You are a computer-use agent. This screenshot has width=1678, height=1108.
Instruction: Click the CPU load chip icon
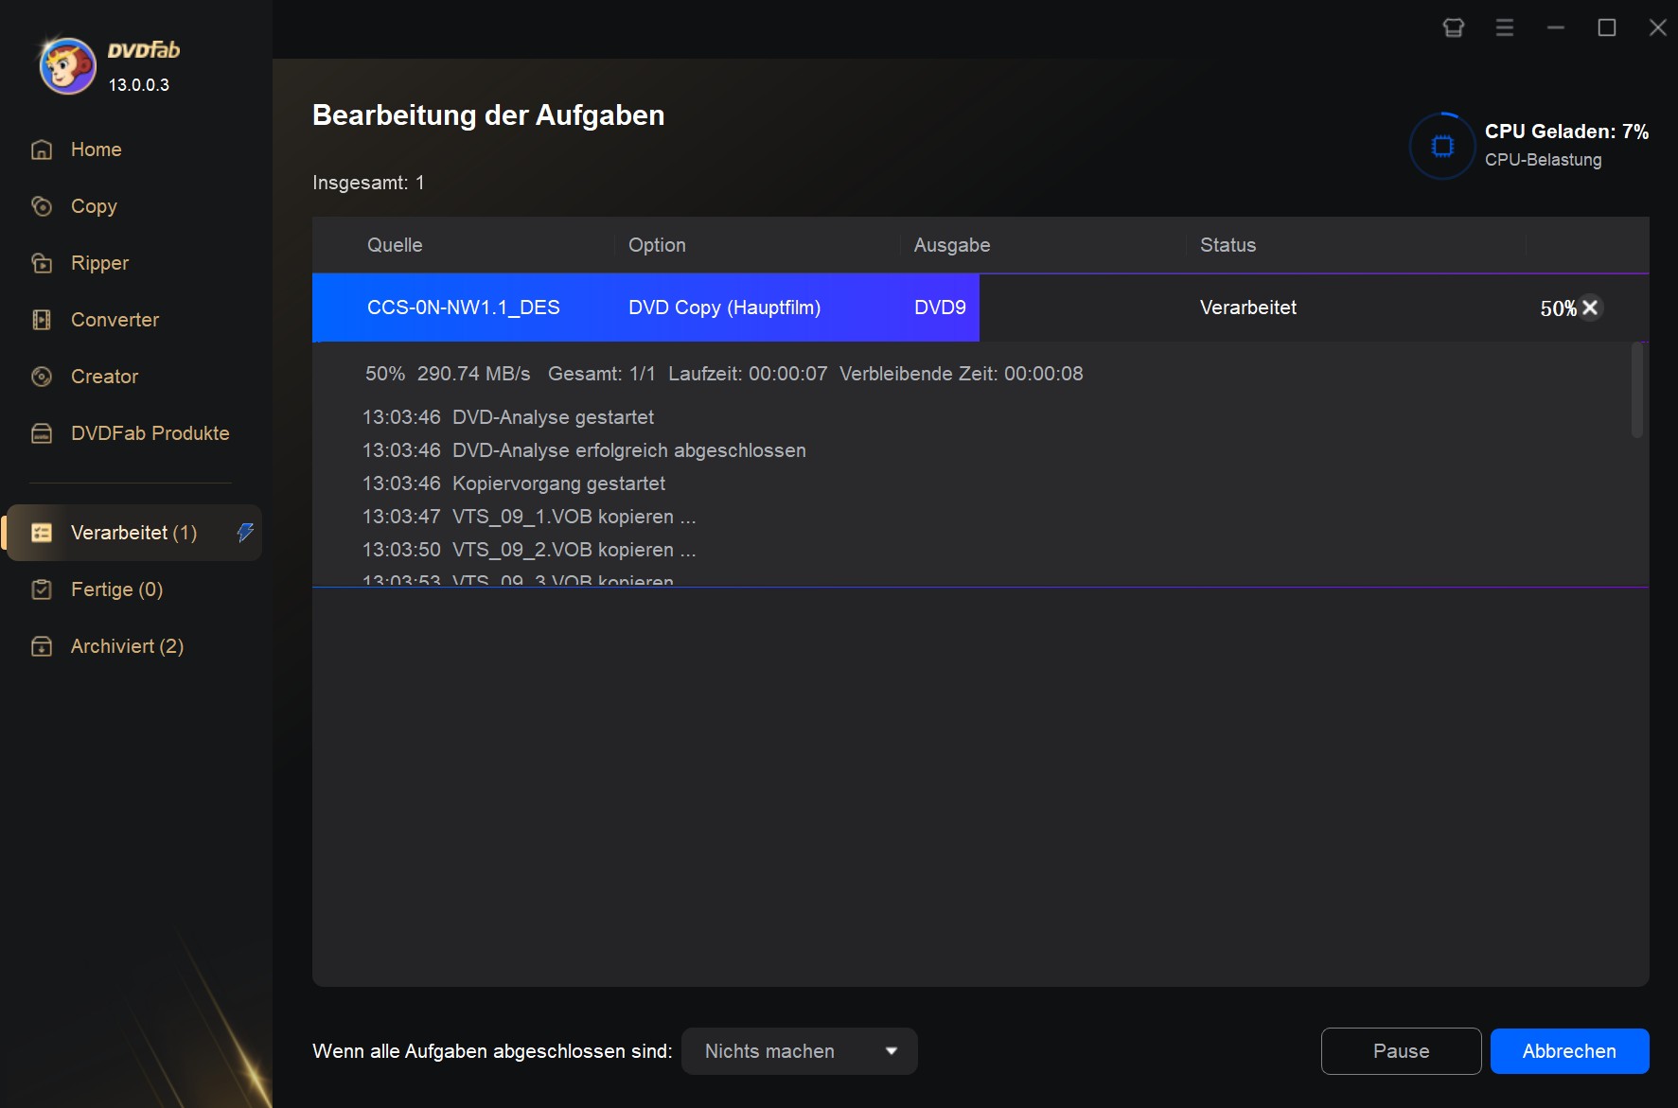click(x=1442, y=146)
